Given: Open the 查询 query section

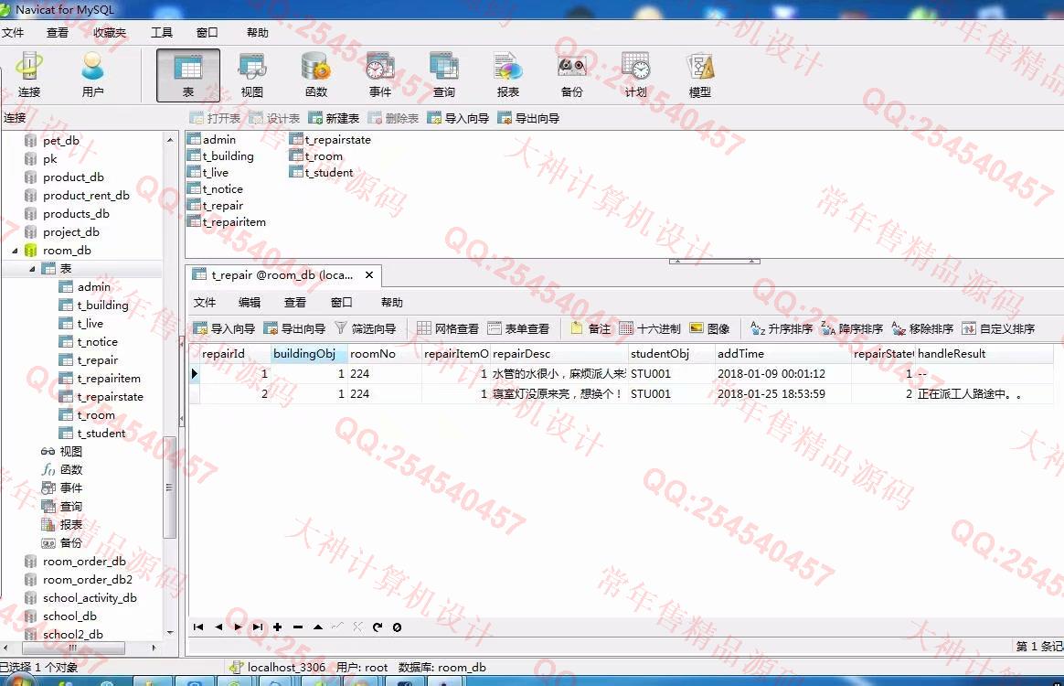Looking at the screenshot, I should [x=443, y=75].
